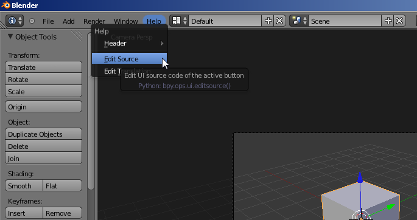Click the area split corner widget at top-left
417x220 pixels.
point(3,25)
